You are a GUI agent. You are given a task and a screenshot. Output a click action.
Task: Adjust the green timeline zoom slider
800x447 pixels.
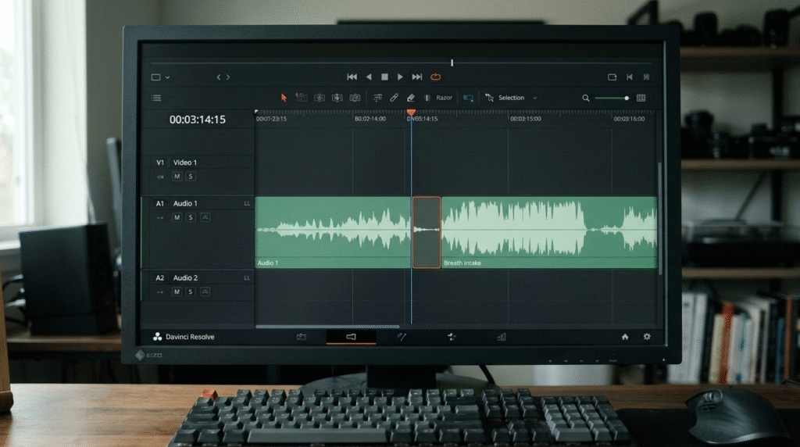point(612,98)
